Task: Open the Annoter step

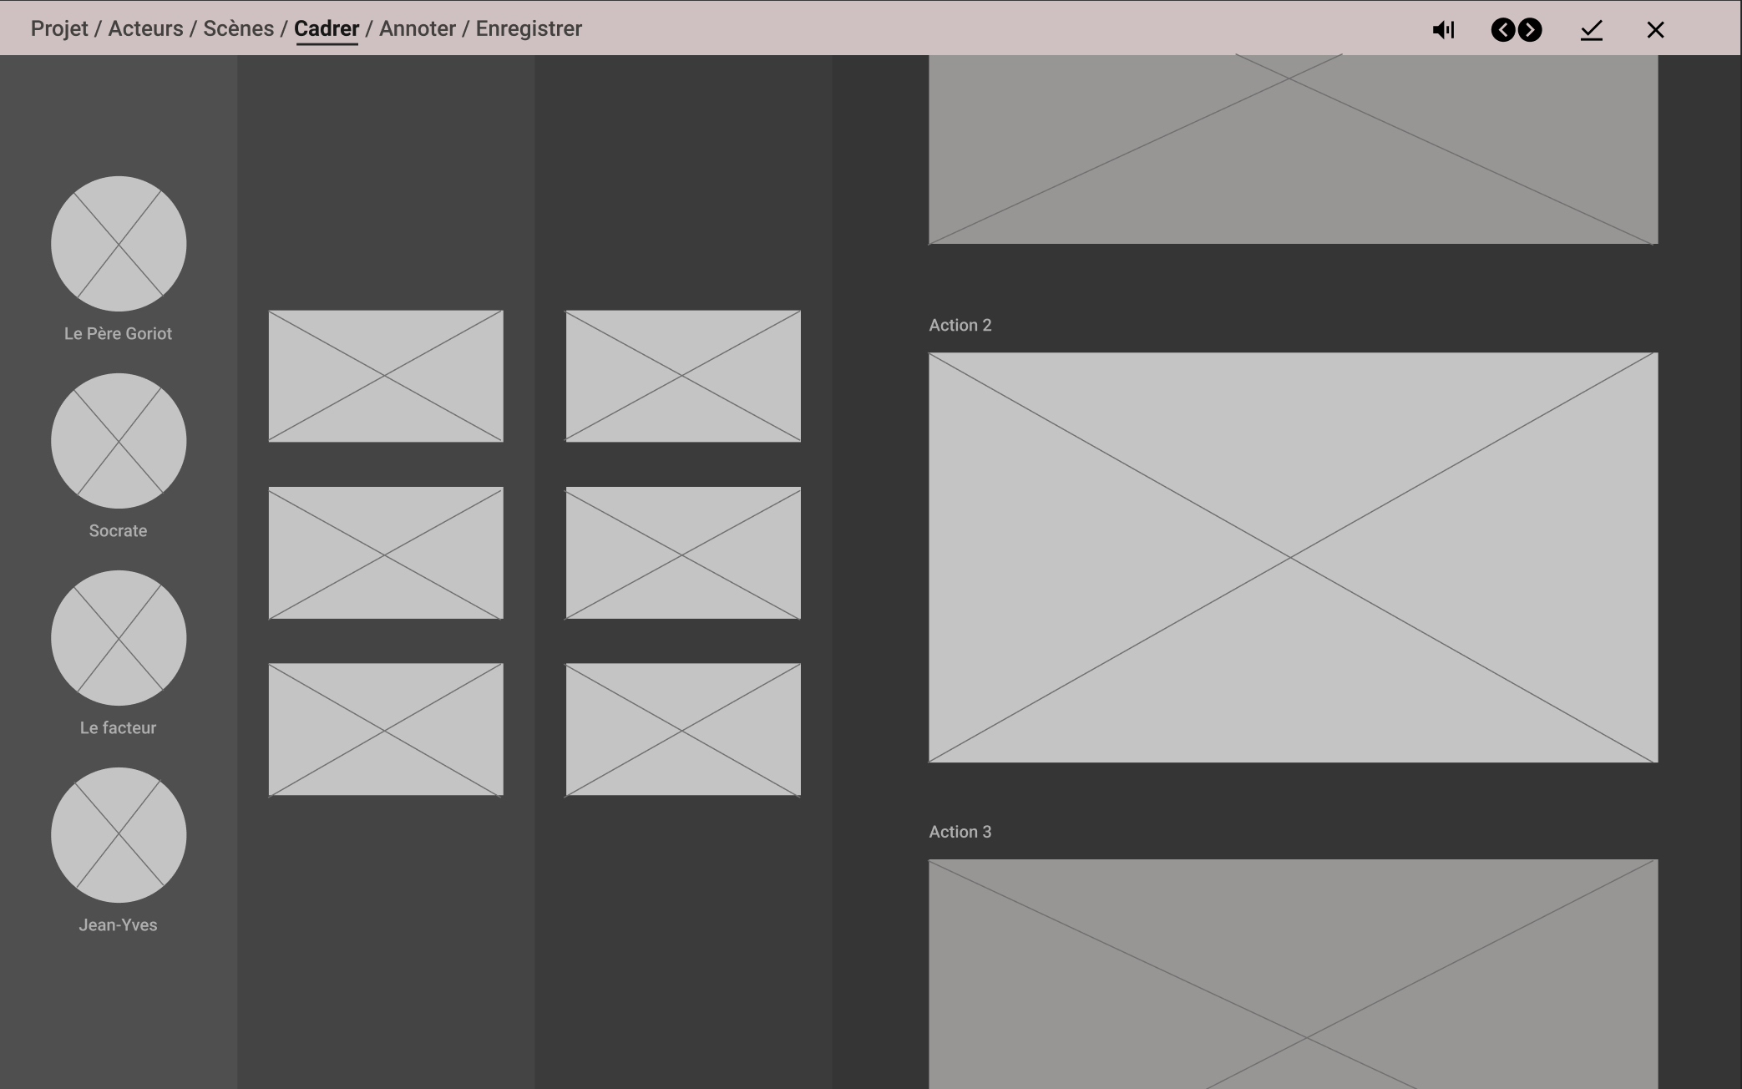Action: (x=418, y=28)
